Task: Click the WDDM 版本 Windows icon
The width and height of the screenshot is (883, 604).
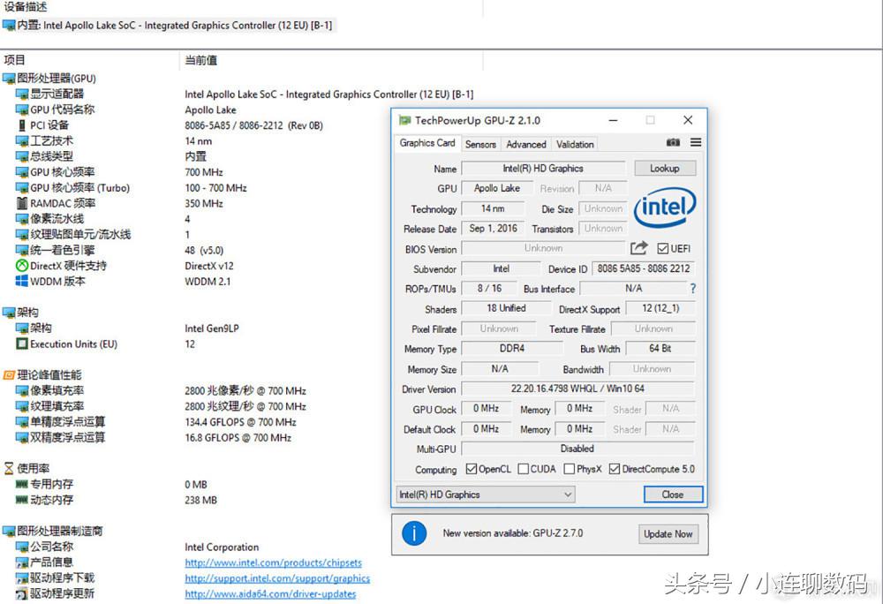Action: [22, 281]
